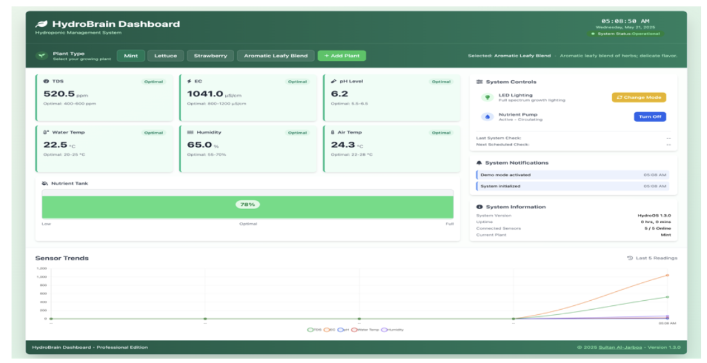Viewport: 707px width, 363px height.
Task: Toggle the EC legend series
Action: pyautogui.click(x=330, y=330)
